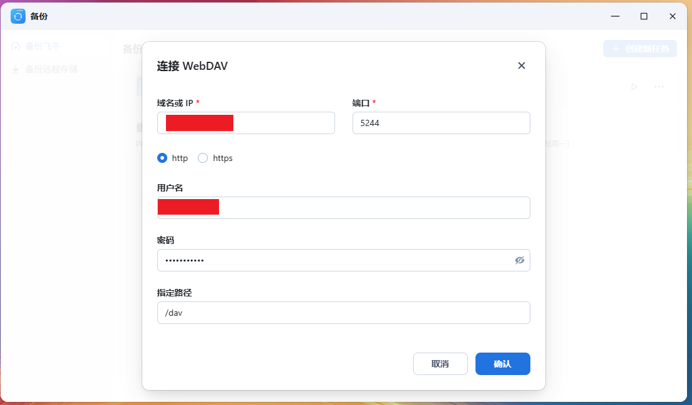692x405 pixels.
Task: Click the 备份 app icon in title bar
Action: point(18,16)
